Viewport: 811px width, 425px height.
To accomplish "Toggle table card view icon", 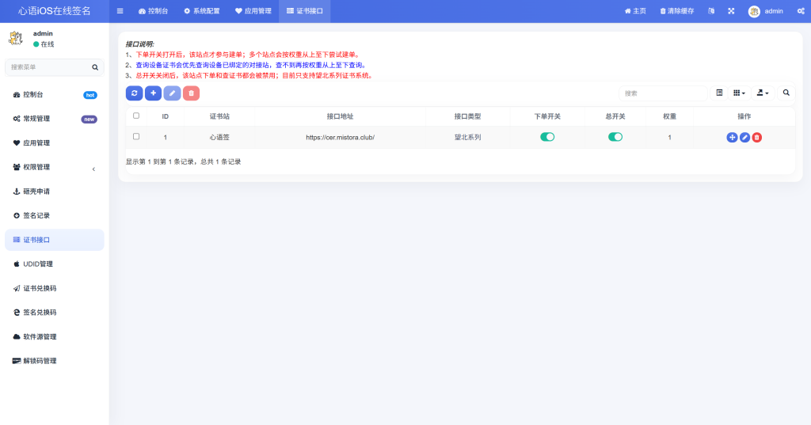I will [x=719, y=93].
